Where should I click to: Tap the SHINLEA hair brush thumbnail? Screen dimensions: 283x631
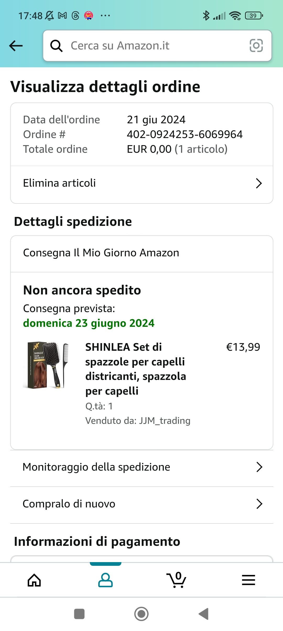tap(46, 365)
